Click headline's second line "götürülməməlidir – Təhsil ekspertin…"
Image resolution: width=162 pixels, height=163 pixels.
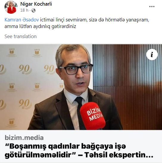79,155
